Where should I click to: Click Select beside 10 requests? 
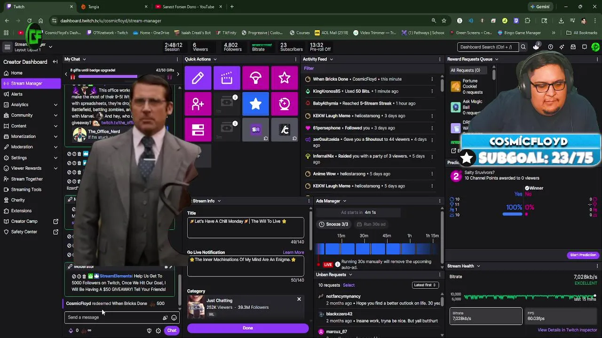[349, 285]
